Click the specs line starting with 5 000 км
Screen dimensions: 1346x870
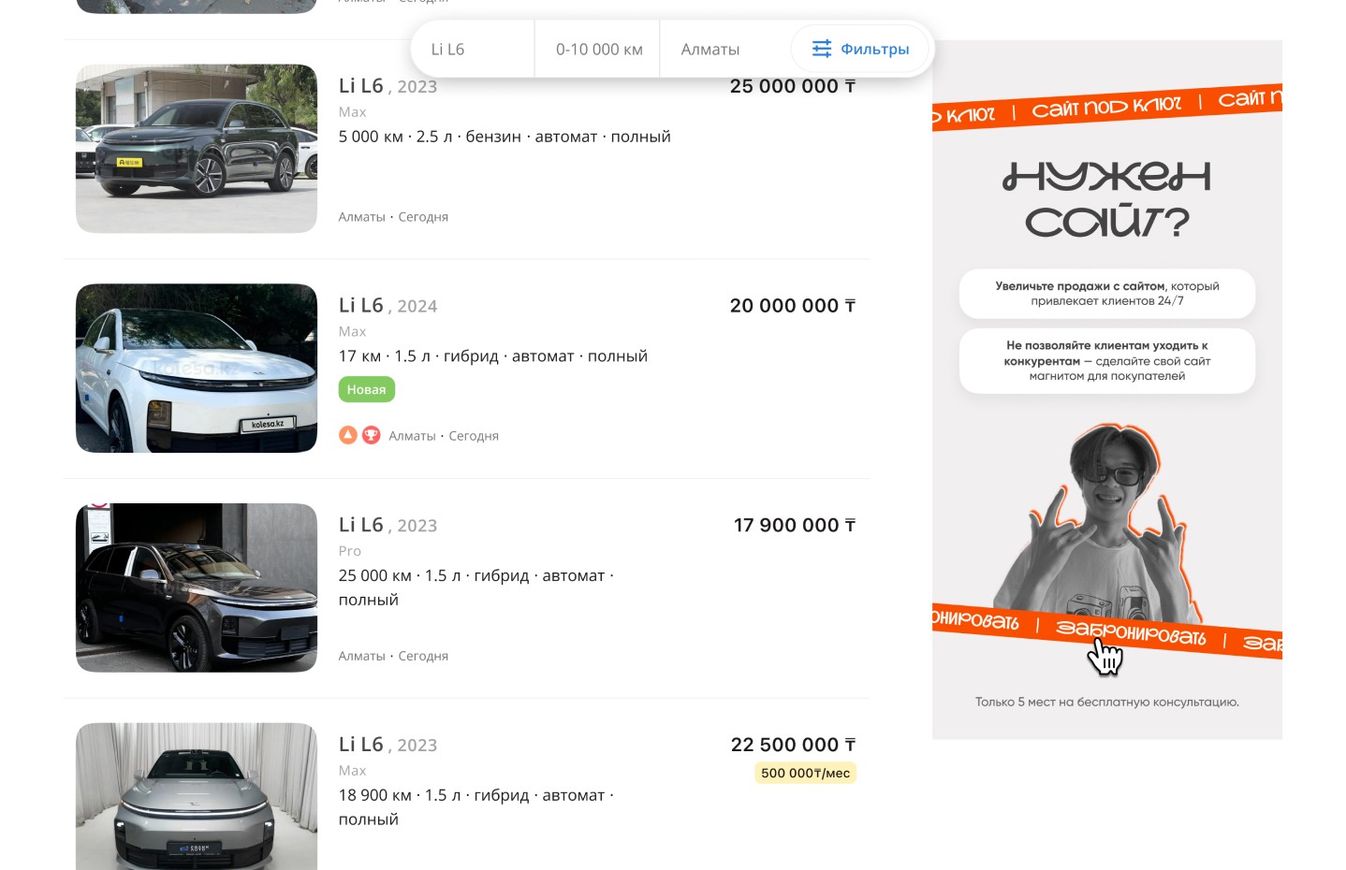coord(505,137)
